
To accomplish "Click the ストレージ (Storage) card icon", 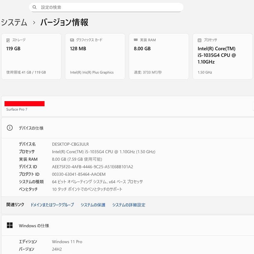I will click(9, 40).
